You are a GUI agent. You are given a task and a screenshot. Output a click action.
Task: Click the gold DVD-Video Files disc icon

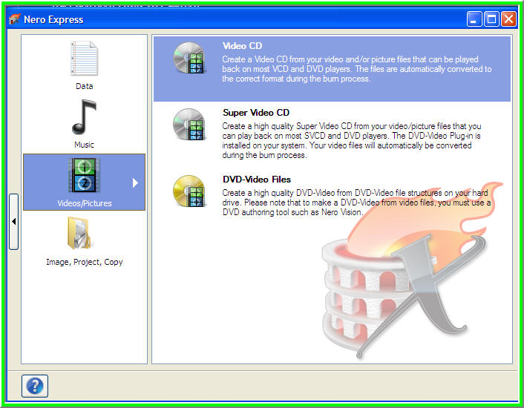tap(189, 191)
